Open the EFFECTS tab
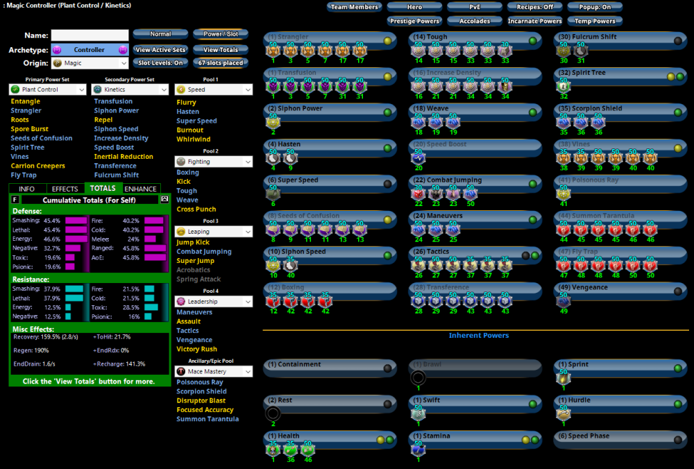 [65, 188]
